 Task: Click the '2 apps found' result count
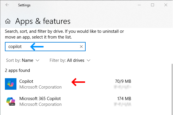tap(18, 70)
